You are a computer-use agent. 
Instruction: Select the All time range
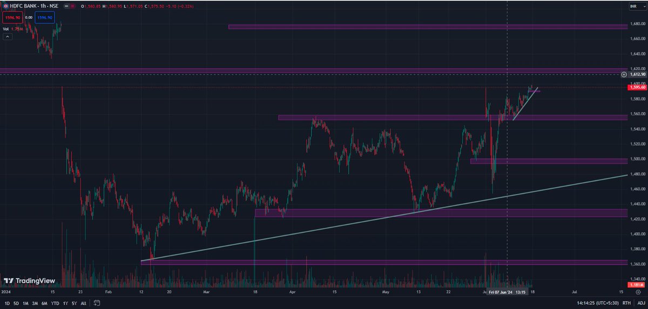pyautogui.click(x=83, y=304)
